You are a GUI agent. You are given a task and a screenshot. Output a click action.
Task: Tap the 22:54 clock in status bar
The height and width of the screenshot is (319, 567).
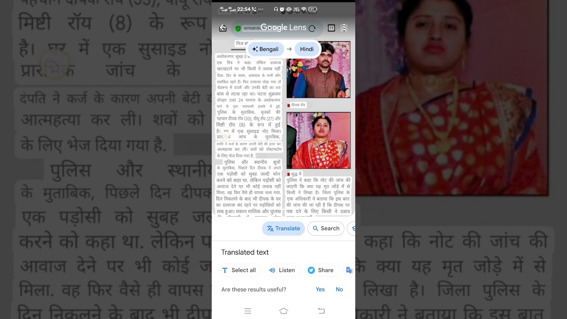[244, 9]
